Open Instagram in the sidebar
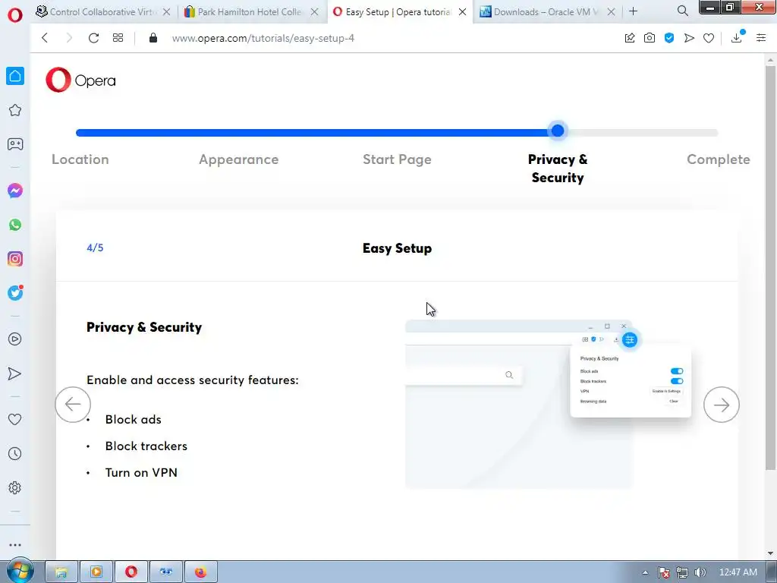 point(15,259)
